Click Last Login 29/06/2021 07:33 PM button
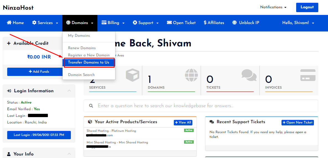The height and width of the screenshot is (158, 328). (x=39, y=135)
